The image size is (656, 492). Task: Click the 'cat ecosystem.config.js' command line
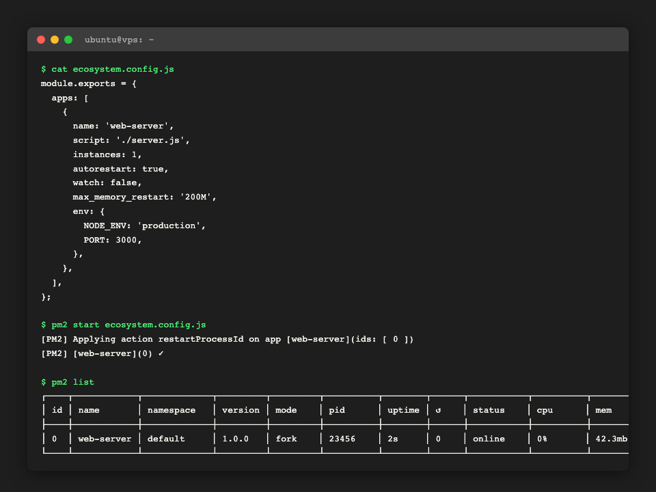(107, 70)
